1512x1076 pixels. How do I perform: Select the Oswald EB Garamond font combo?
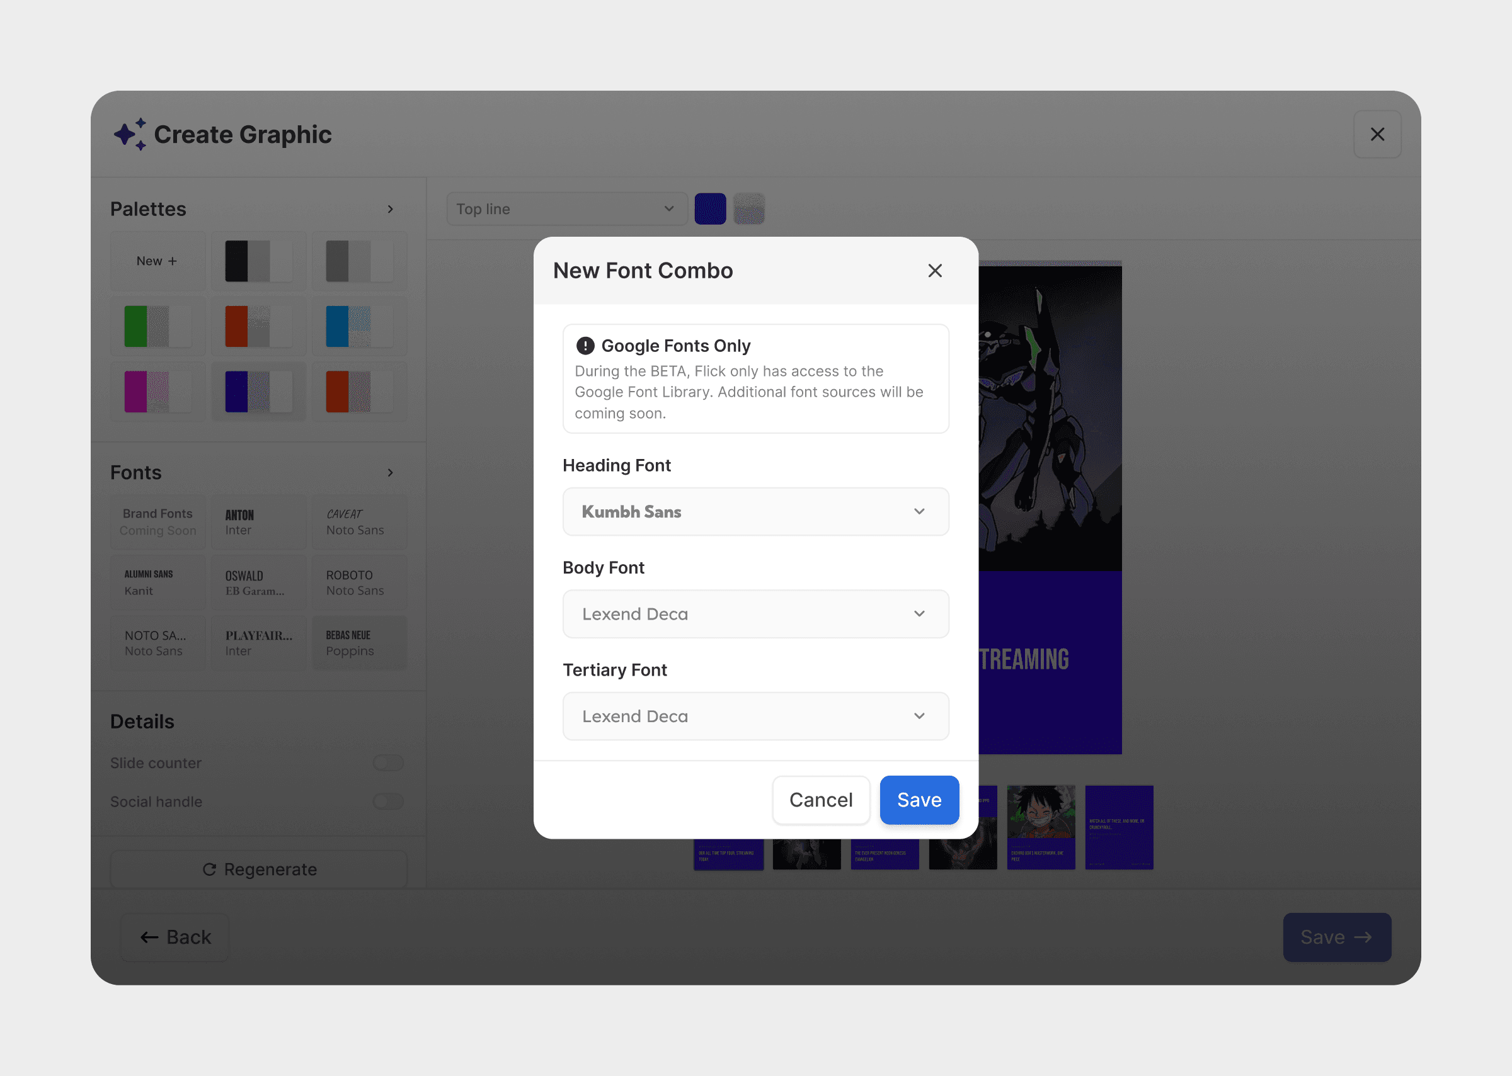pos(258,583)
